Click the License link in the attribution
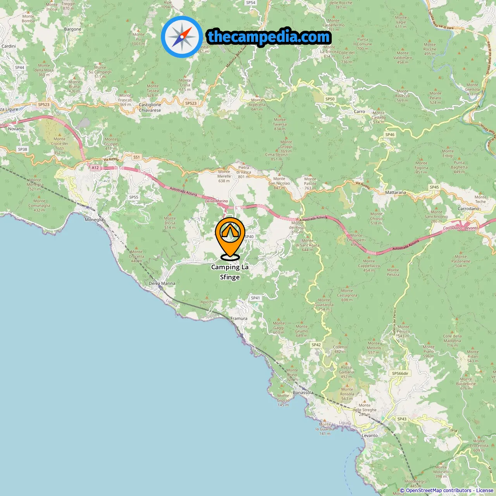496x496 pixels. click(x=485, y=491)
